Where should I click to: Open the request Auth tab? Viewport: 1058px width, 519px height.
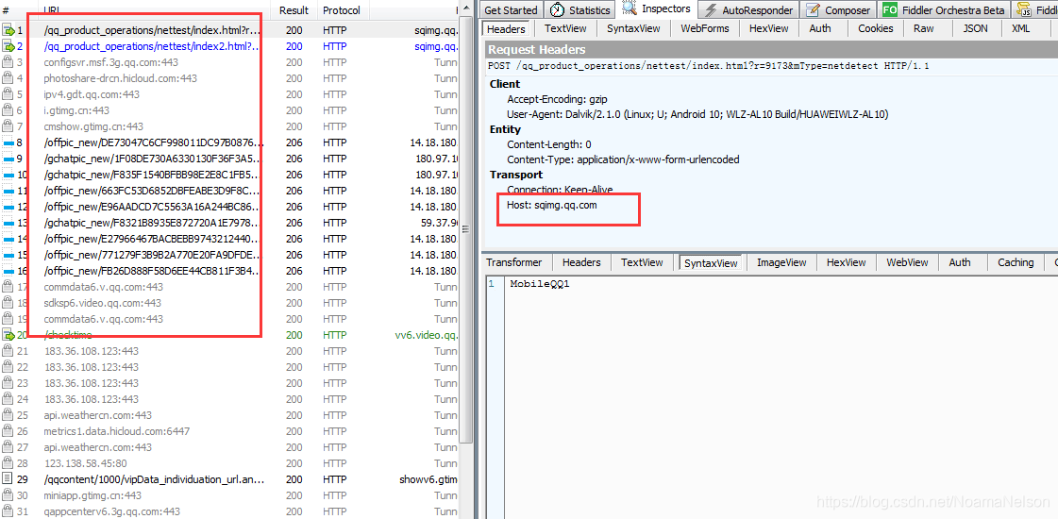tap(820, 28)
